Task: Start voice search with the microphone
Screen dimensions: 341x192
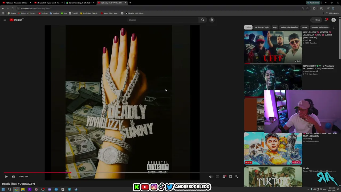Action: point(212,20)
